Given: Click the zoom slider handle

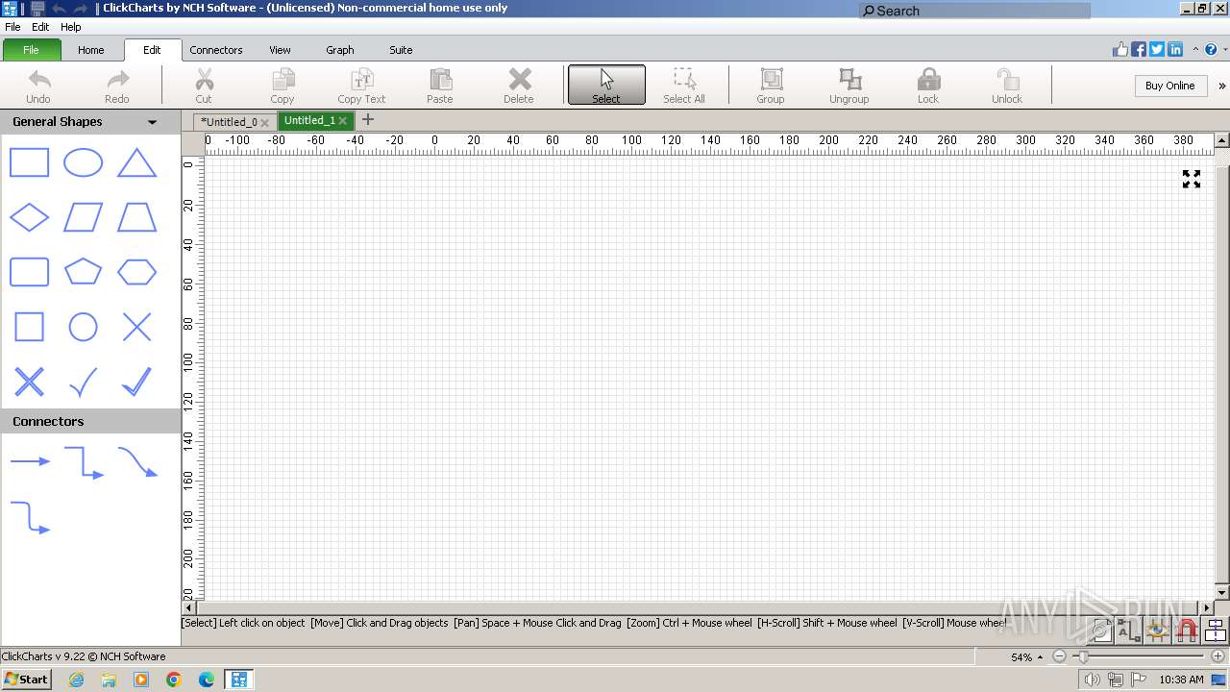Looking at the screenshot, I should click(x=1084, y=656).
